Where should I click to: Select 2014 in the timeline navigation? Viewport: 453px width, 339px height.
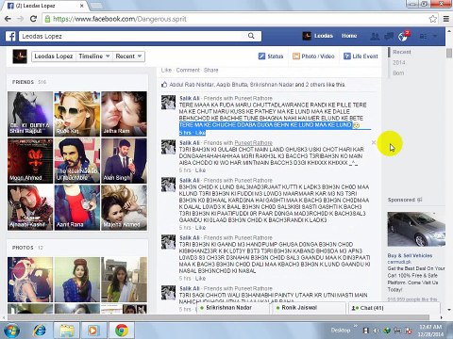click(398, 62)
